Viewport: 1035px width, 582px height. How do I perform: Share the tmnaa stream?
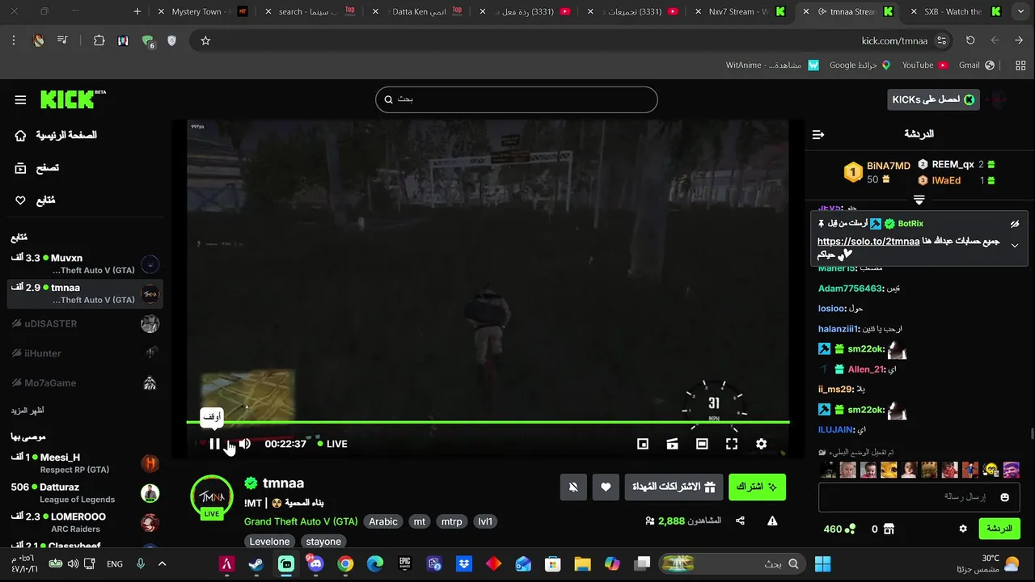coord(740,521)
